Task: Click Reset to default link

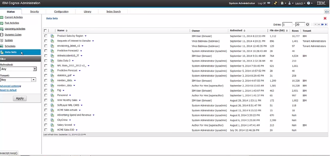Action: tap(8, 90)
